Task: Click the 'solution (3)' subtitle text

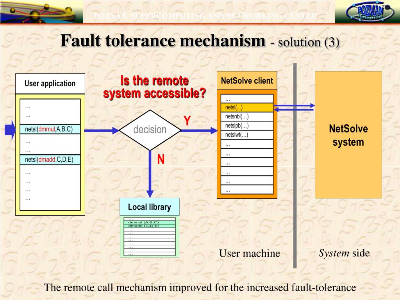Action: tap(309, 42)
